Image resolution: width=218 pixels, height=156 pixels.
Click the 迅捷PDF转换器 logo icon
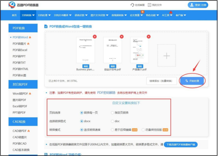tap(12, 5)
